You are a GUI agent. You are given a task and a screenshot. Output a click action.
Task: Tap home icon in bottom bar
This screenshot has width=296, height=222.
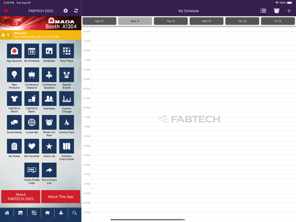point(7,213)
